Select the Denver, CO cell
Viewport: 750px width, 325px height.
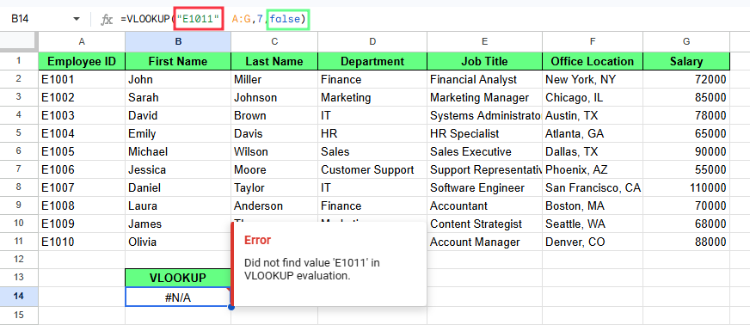tap(592, 242)
